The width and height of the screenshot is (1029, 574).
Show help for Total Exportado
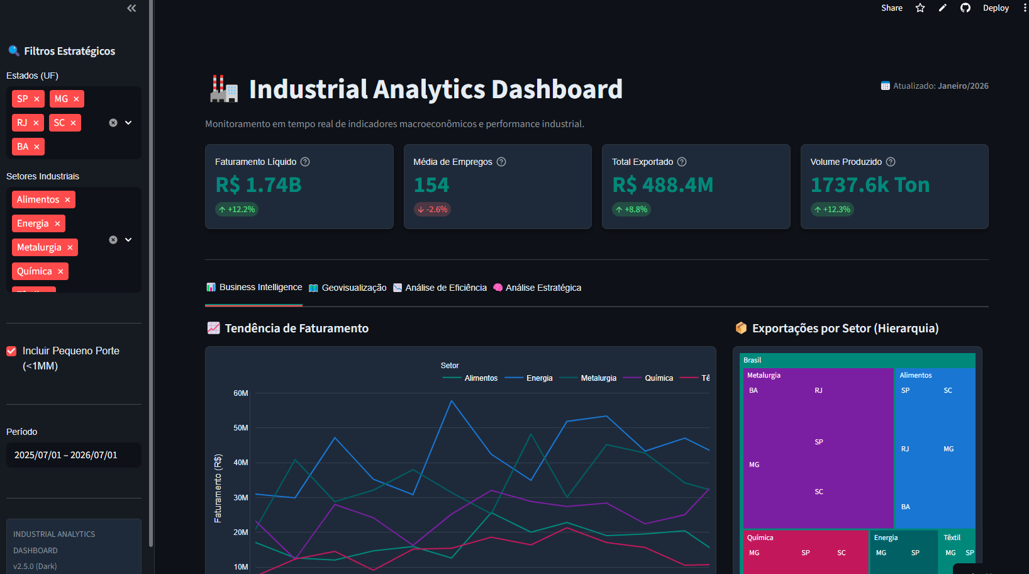(x=682, y=162)
